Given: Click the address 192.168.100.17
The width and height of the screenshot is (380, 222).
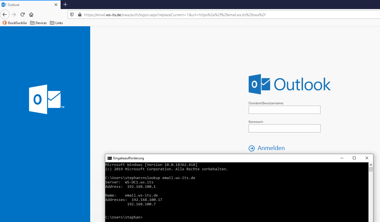Looking at the screenshot, I should (x=147, y=200).
